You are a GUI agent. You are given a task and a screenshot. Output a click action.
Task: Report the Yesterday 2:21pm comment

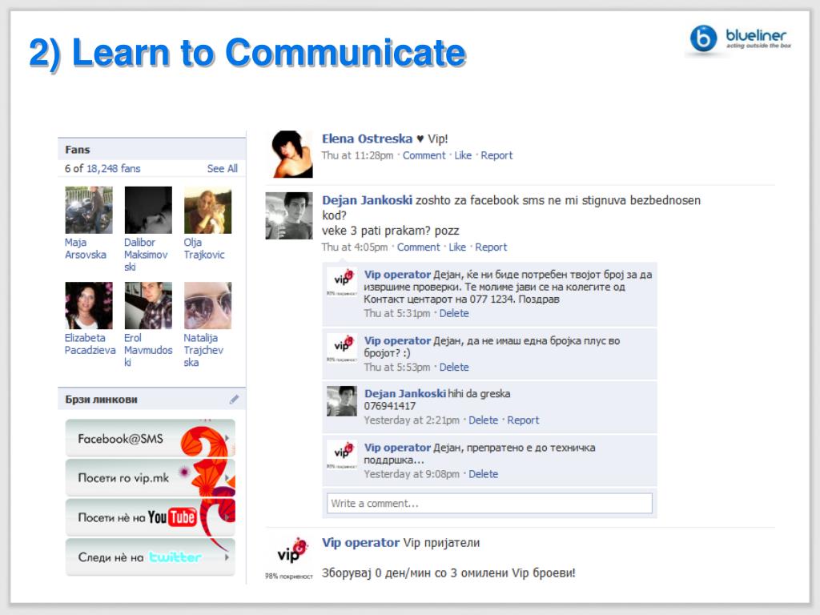pyautogui.click(x=523, y=420)
